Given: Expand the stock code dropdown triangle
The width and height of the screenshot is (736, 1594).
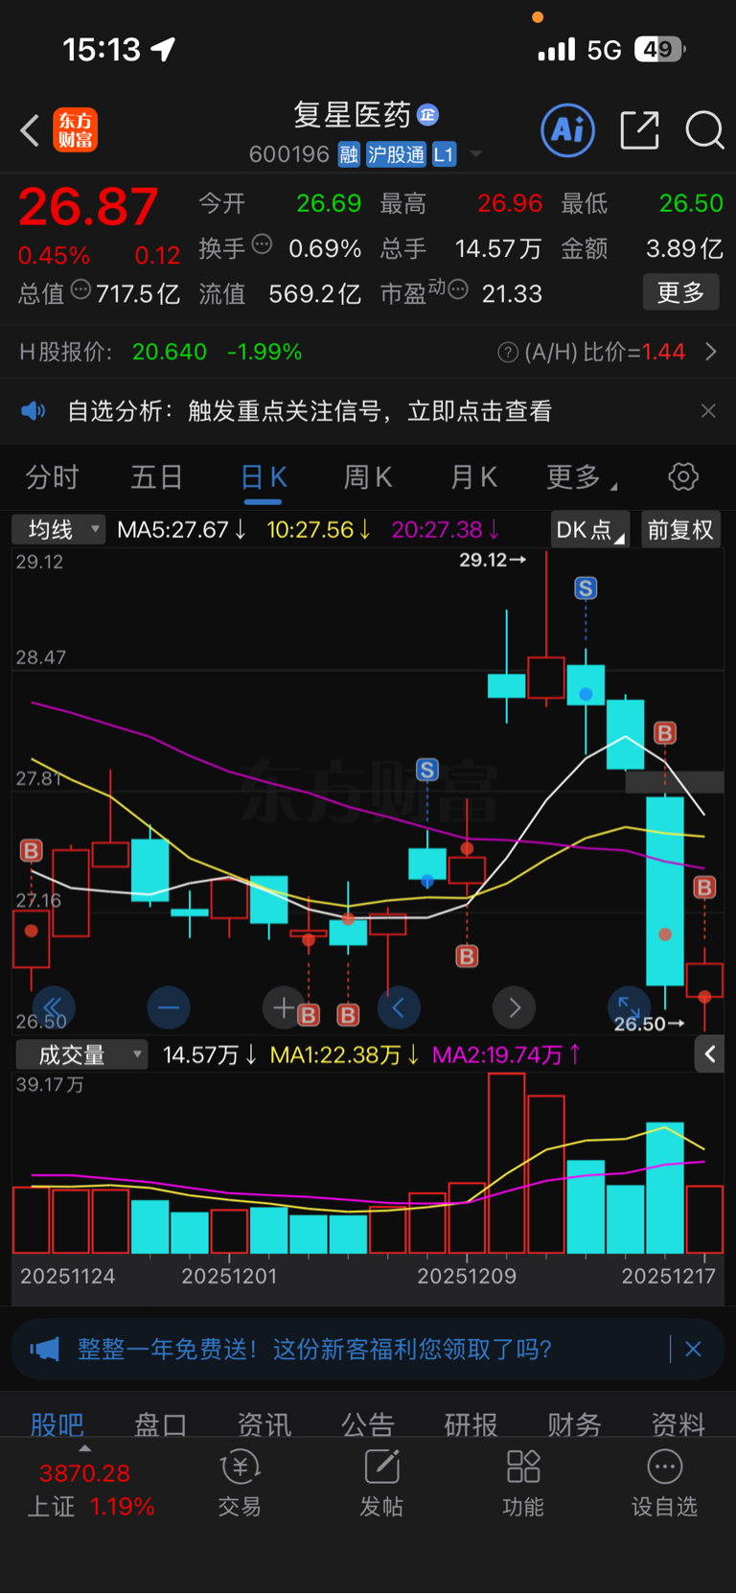Looking at the screenshot, I should [x=475, y=154].
